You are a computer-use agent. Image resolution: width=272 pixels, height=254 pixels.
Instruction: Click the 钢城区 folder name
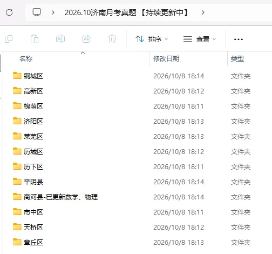click(x=33, y=76)
